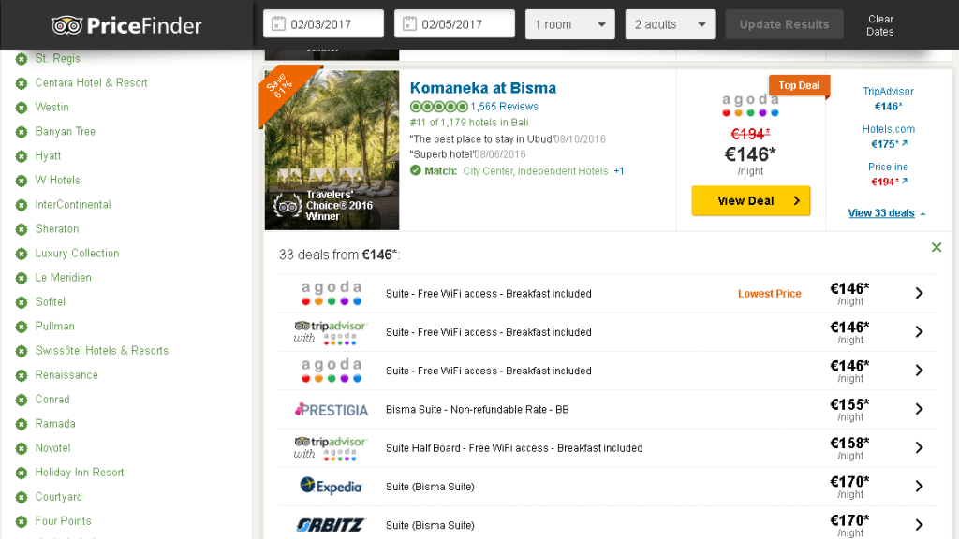Click the Four Points filter icon
The width and height of the screenshot is (959, 539).
coord(22,522)
